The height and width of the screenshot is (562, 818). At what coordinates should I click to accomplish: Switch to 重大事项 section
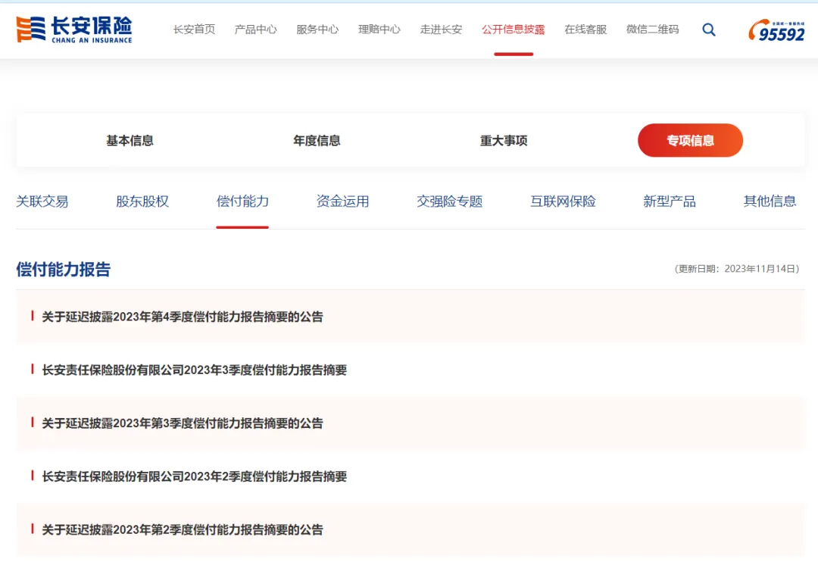pyautogui.click(x=504, y=140)
